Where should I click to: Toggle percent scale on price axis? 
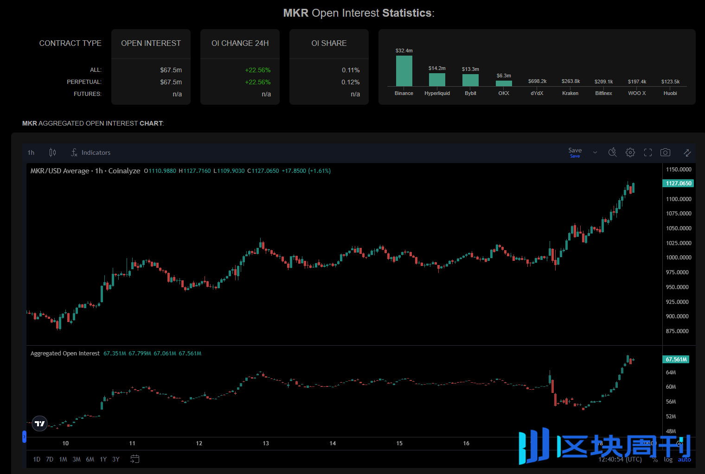point(654,459)
